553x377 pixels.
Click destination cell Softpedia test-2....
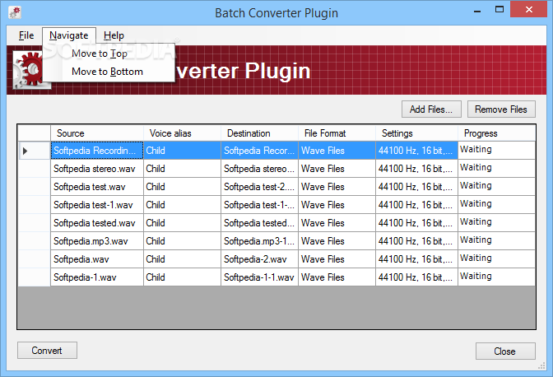click(x=259, y=187)
